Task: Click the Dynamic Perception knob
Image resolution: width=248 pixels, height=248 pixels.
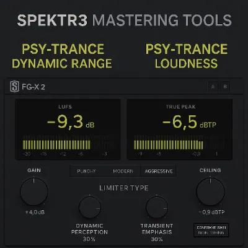Action: [x=90, y=207]
